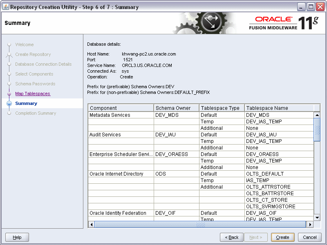Select the Enterprise Scheduler Servi... cell
This screenshot has height=245, width=327.
(121, 154)
